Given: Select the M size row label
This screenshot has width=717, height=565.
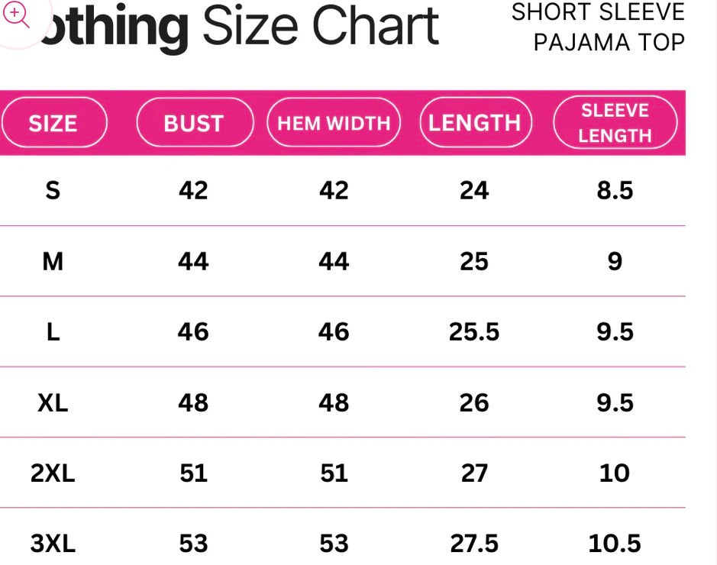Looking at the screenshot, I should pos(53,262).
